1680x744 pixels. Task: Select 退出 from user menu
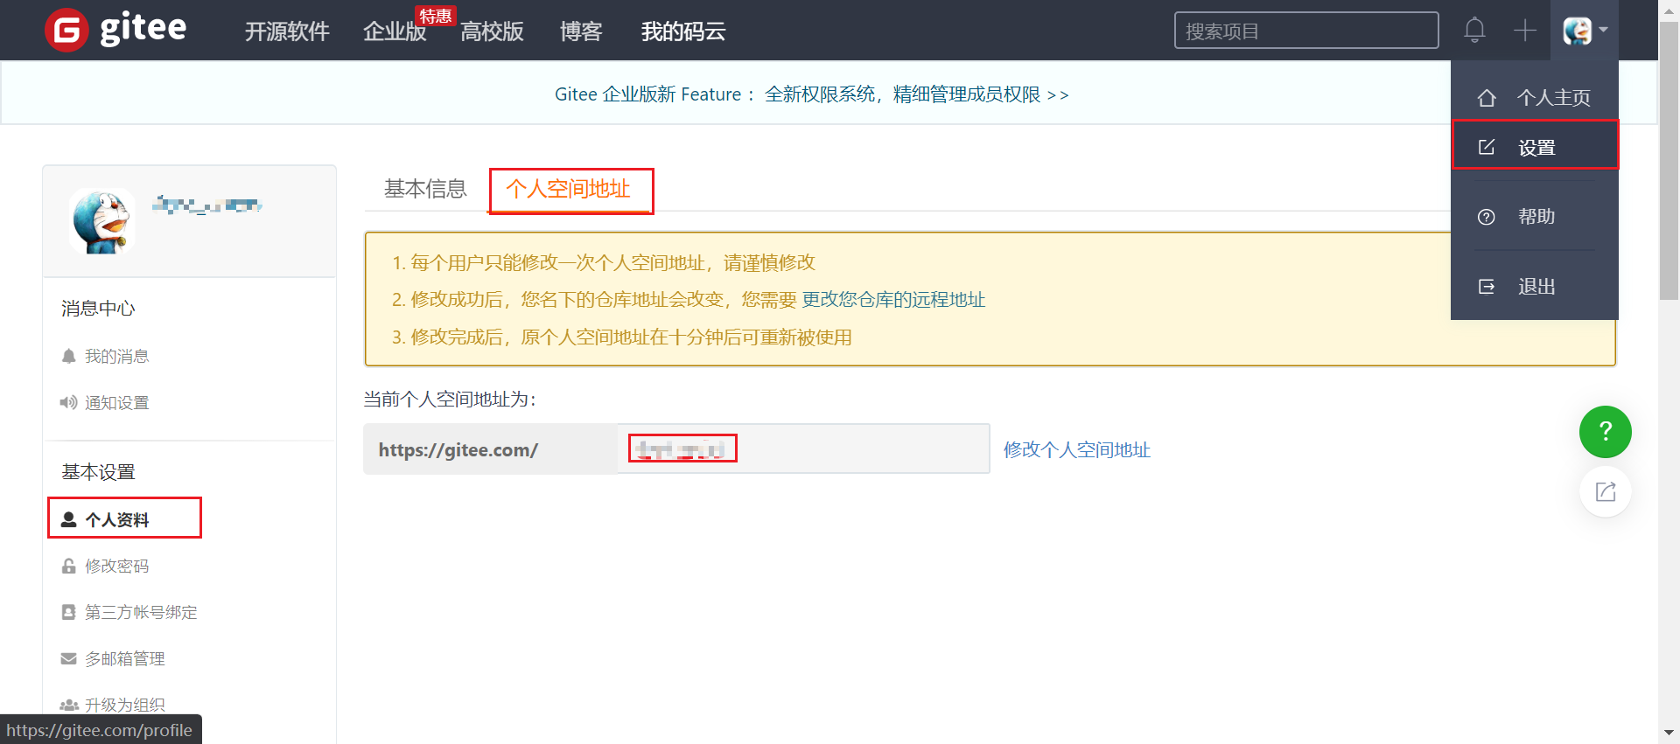coord(1535,287)
